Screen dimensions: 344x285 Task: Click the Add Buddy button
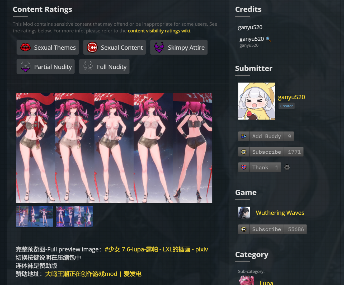(266, 136)
